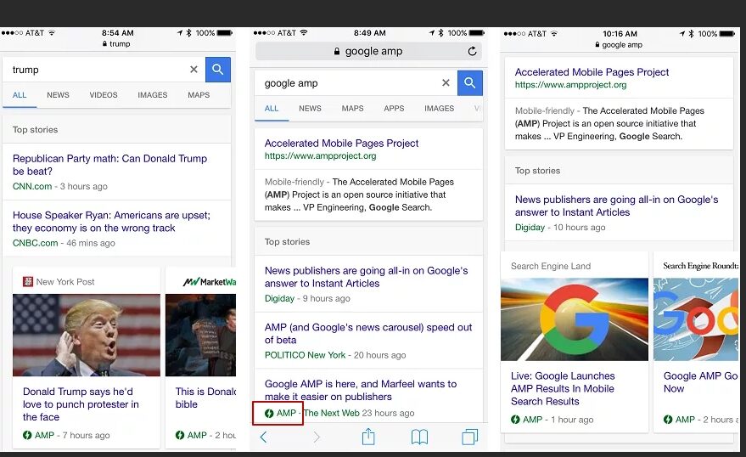The height and width of the screenshot is (457, 746).
Task: Select the APPS tab in google amp search
Action: (x=394, y=109)
